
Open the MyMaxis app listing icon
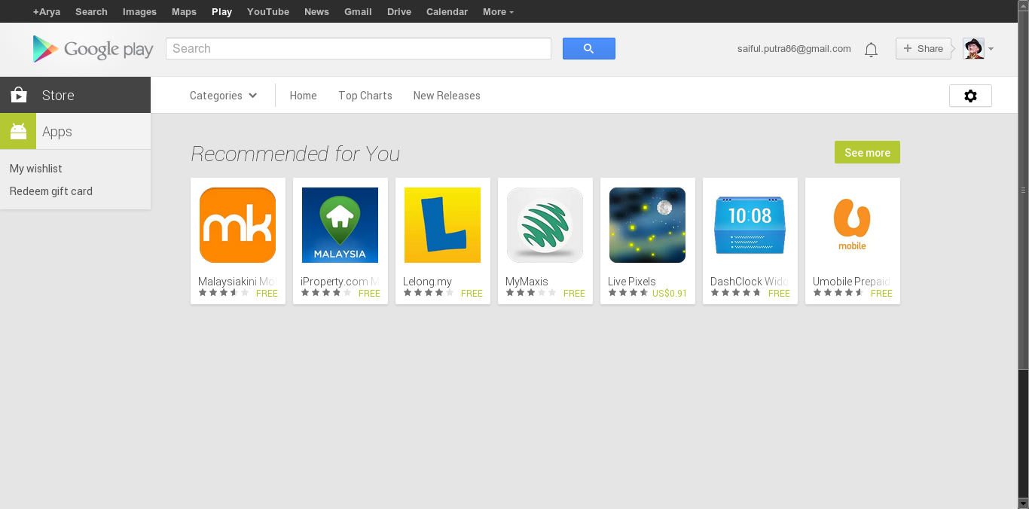pyautogui.click(x=545, y=224)
